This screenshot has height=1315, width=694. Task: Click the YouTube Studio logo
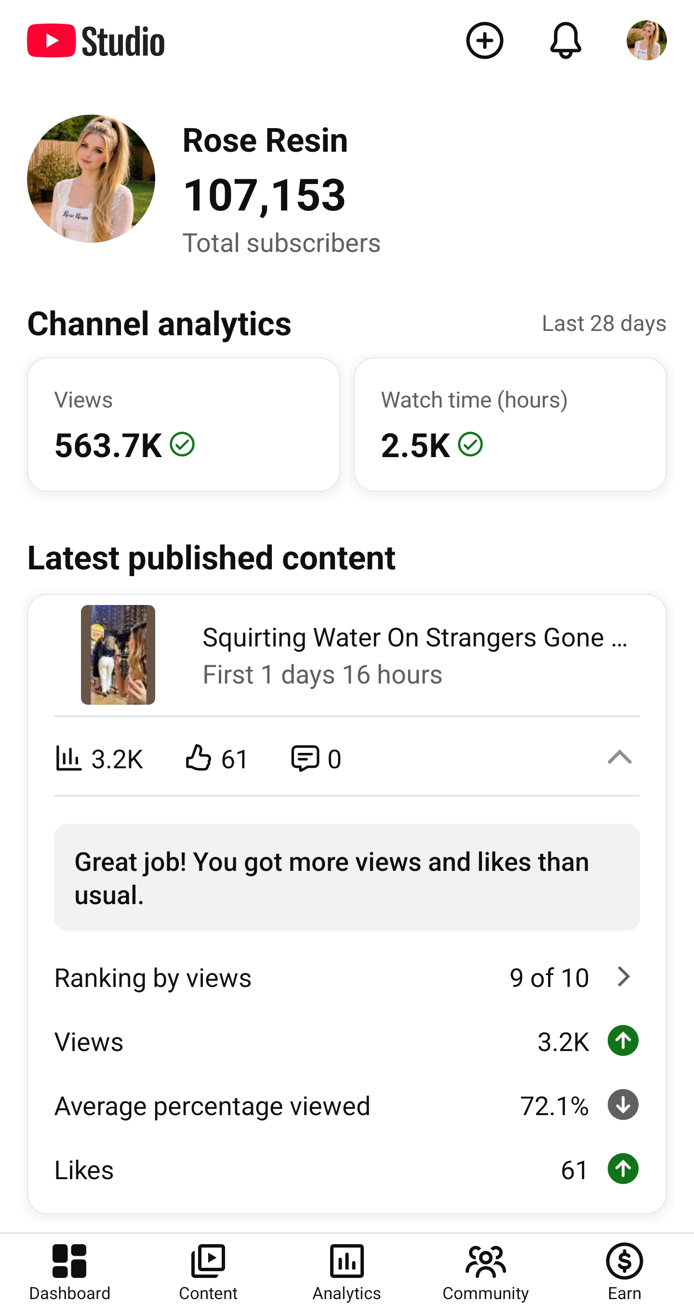96,40
